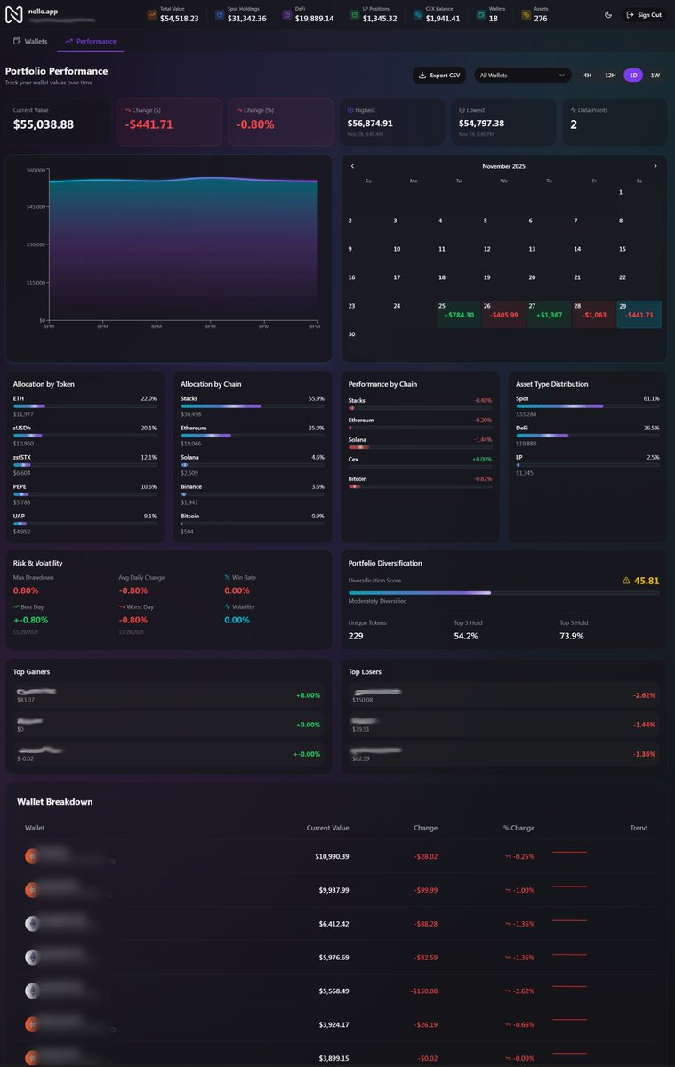The width and height of the screenshot is (675, 1067).
Task: Click the Top 5 Hold value 73.9%
Action: [572, 636]
